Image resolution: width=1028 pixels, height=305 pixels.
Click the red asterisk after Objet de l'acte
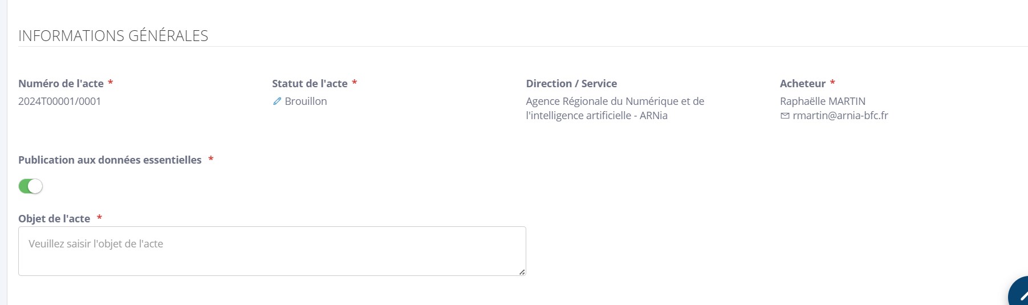pyautogui.click(x=99, y=218)
